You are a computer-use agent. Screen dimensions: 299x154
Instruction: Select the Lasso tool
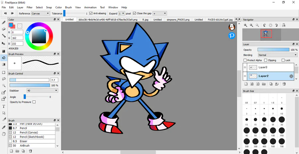coord(3,79)
